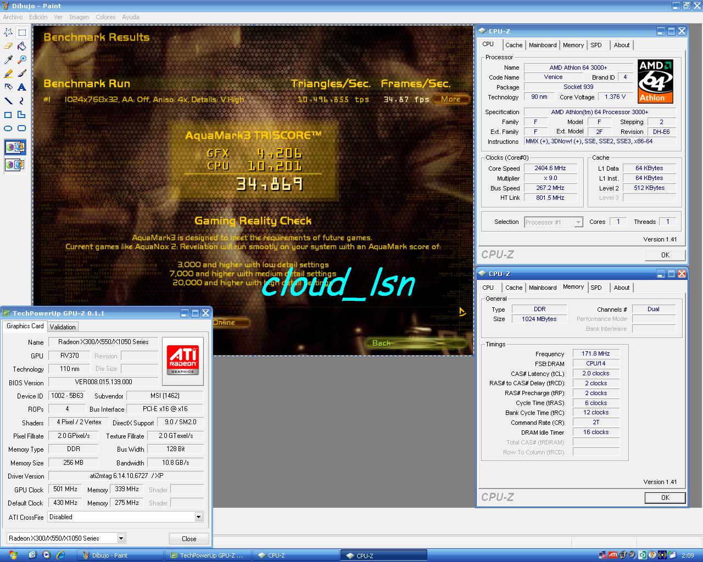The image size is (703, 562).
Task: Open the Ver menu in Paint
Action: pos(58,17)
